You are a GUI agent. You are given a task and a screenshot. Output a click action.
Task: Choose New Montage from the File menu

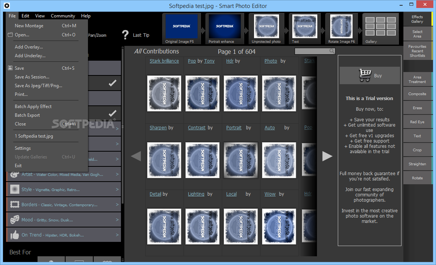click(x=47, y=25)
